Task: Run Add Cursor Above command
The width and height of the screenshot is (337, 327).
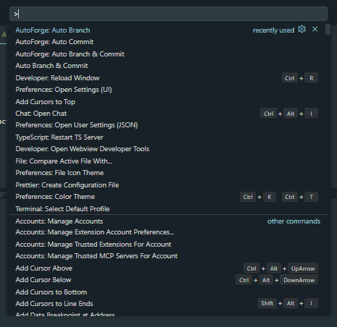Action: (168, 268)
